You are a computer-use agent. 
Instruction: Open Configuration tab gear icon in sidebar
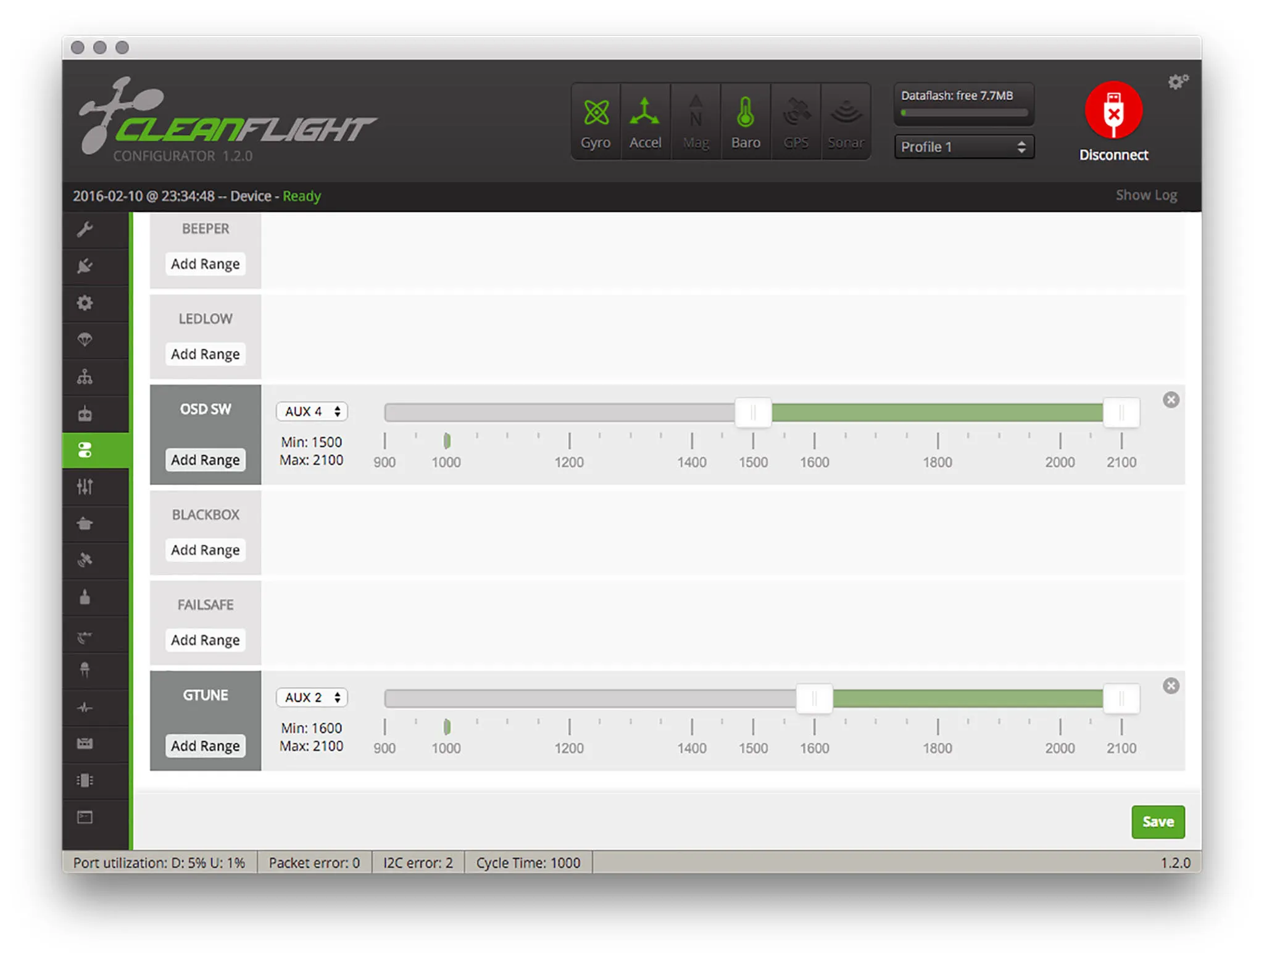[85, 303]
